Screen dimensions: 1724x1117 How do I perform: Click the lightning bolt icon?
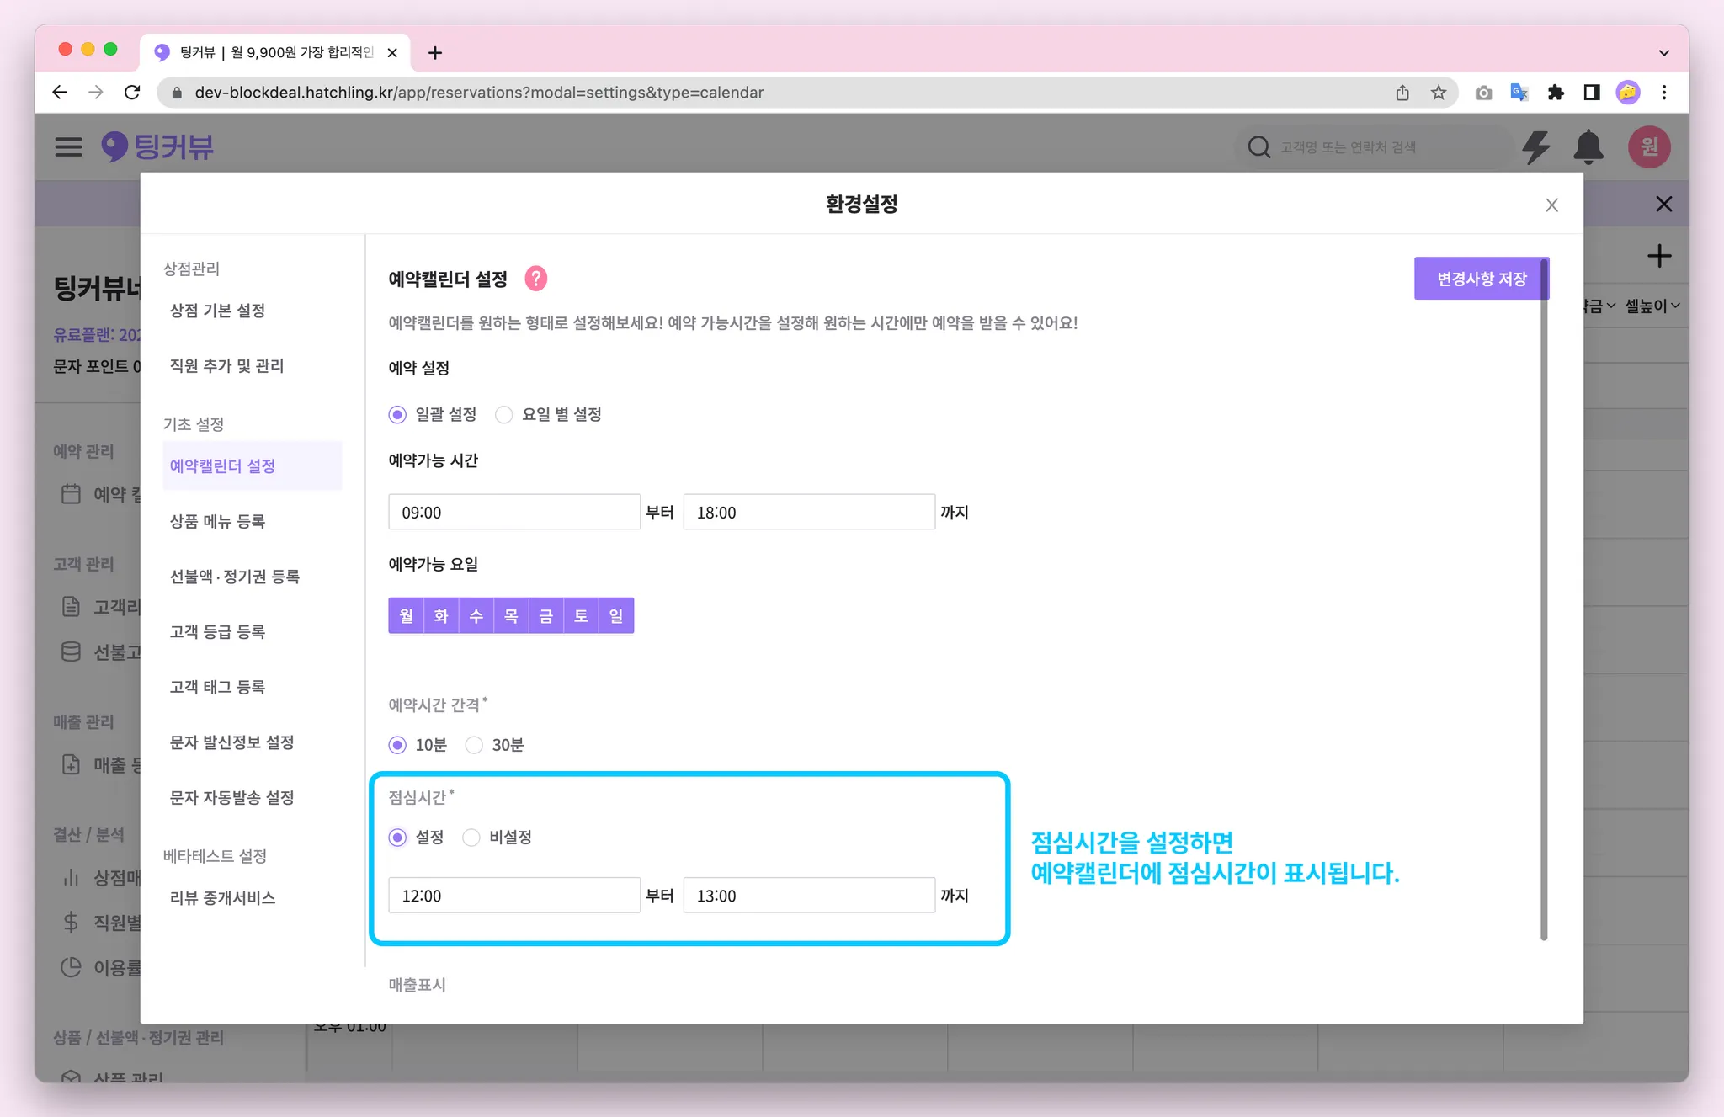[x=1536, y=147]
